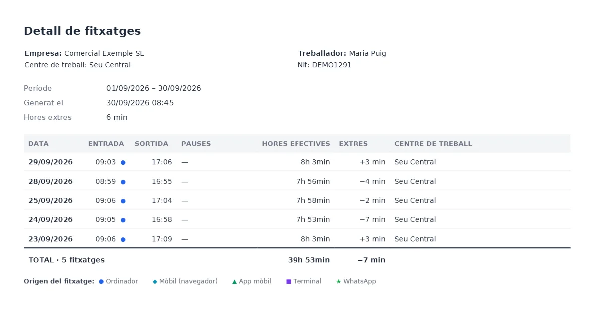This screenshot has height=315, width=594.
Task: Click the period 01/09/2026 – 30/09/2026
Action: (x=153, y=88)
